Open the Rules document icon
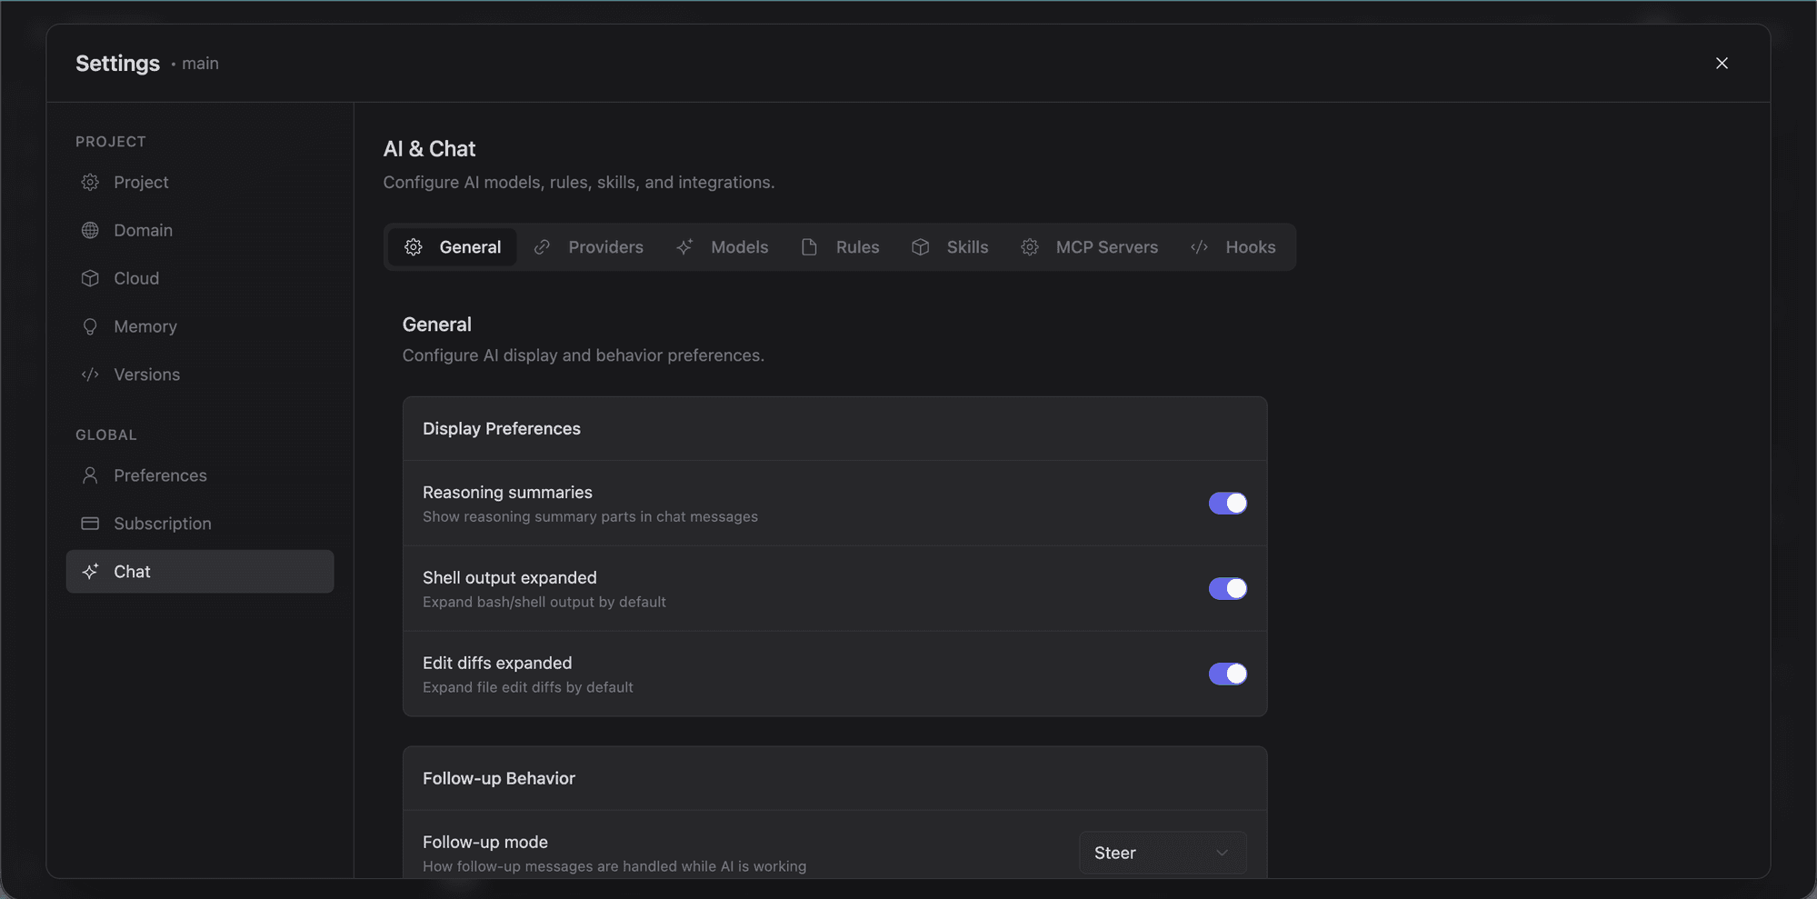The width and height of the screenshot is (1817, 899). coord(808,246)
